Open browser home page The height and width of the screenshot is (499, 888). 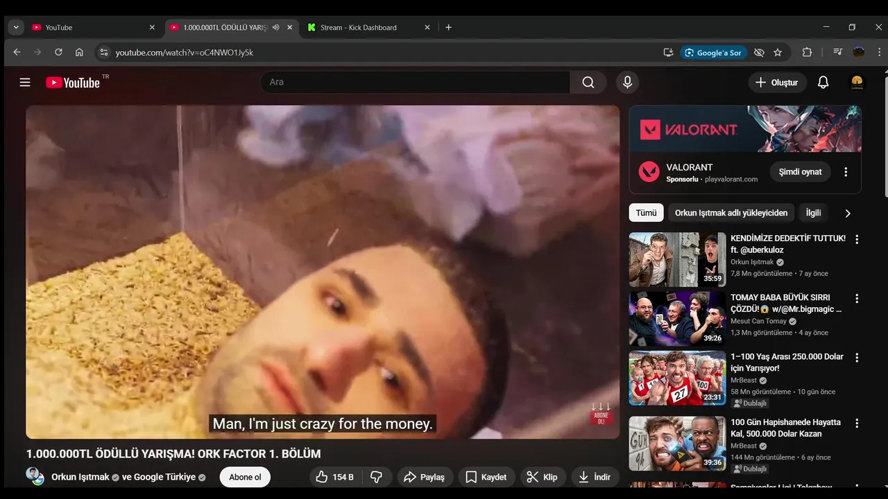[x=79, y=52]
